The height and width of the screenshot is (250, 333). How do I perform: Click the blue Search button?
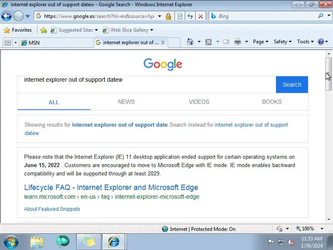[x=292, y=85]
